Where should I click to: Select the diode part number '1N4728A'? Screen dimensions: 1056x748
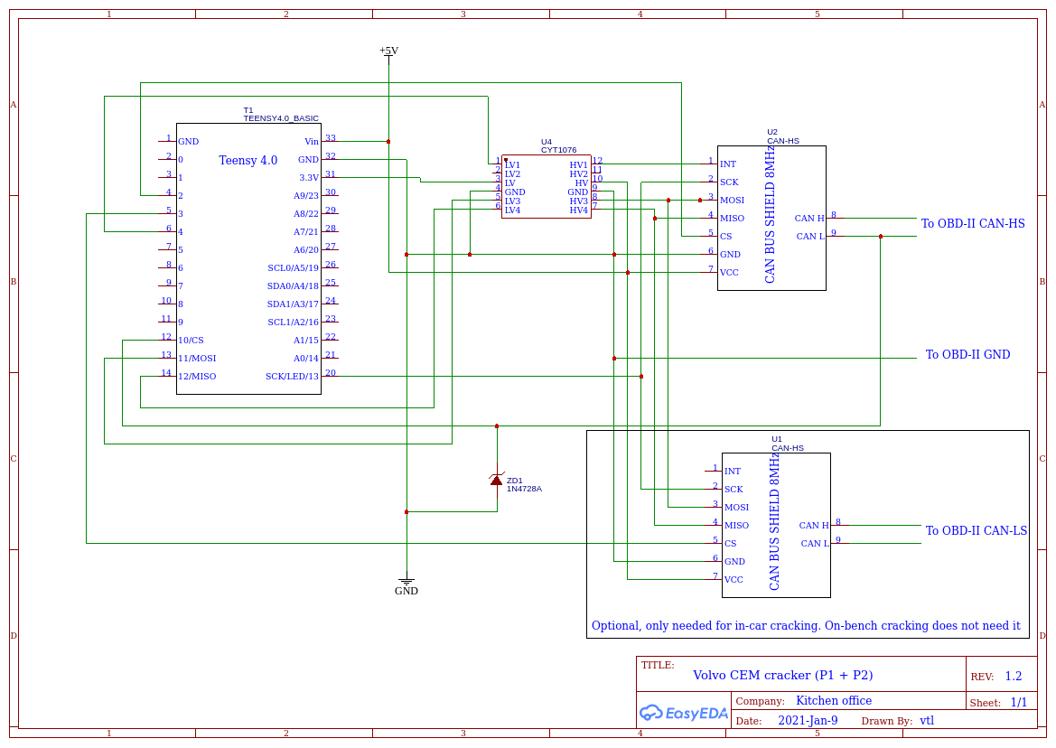pyautogui.click(x=524, y=489)
